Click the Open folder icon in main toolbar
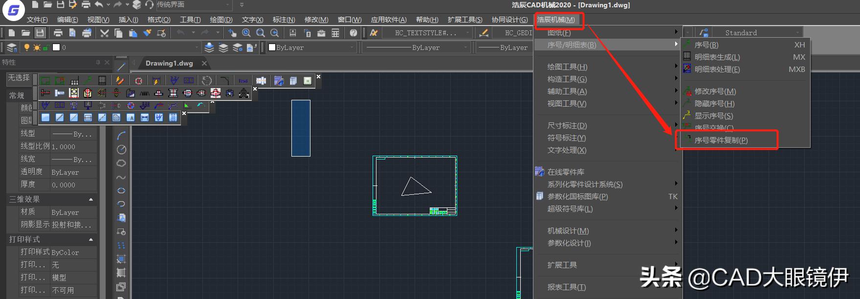The height and width of the screenshot is (299, 860). click(25, 33)
